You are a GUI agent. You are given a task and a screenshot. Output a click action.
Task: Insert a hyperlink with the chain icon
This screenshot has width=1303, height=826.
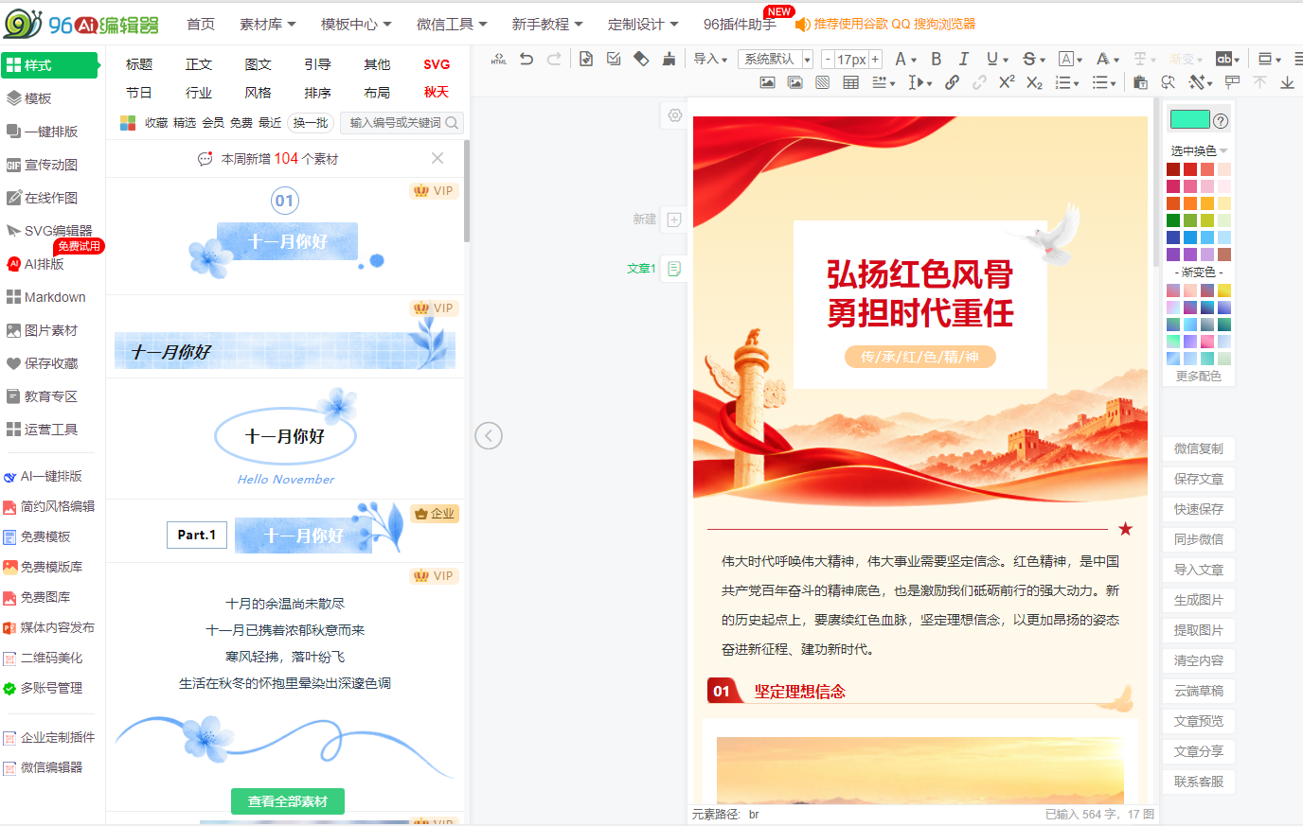pyautogui.click(x=953, y=82)
